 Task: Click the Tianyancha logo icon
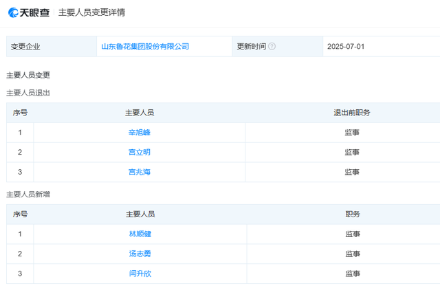click(x=13, y=12)
